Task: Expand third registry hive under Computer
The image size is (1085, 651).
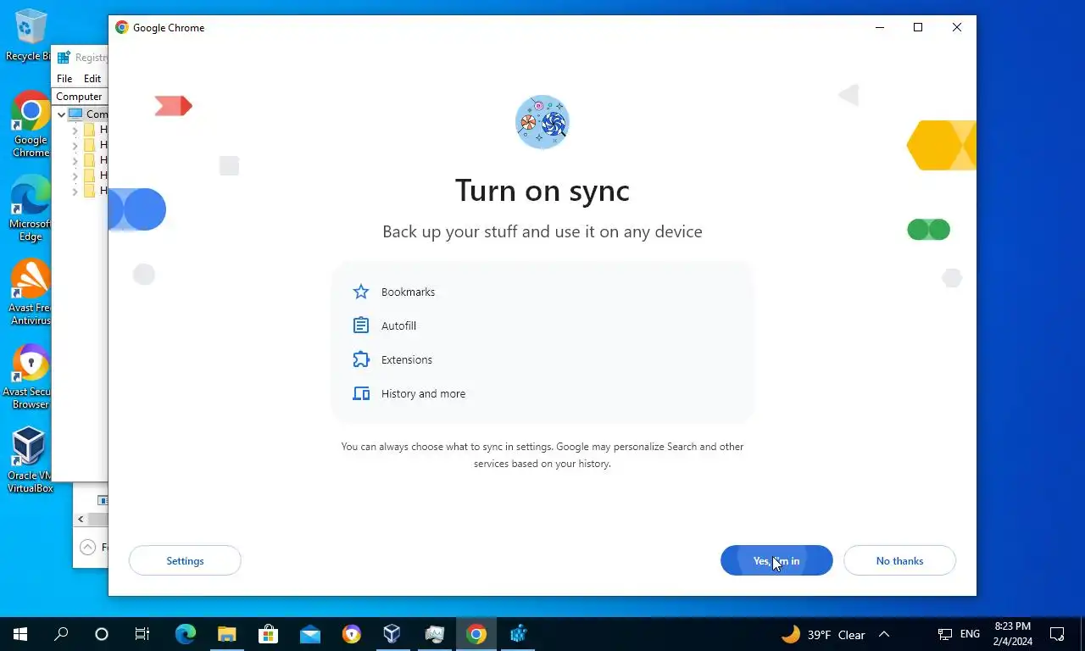Action: point(75,160)
